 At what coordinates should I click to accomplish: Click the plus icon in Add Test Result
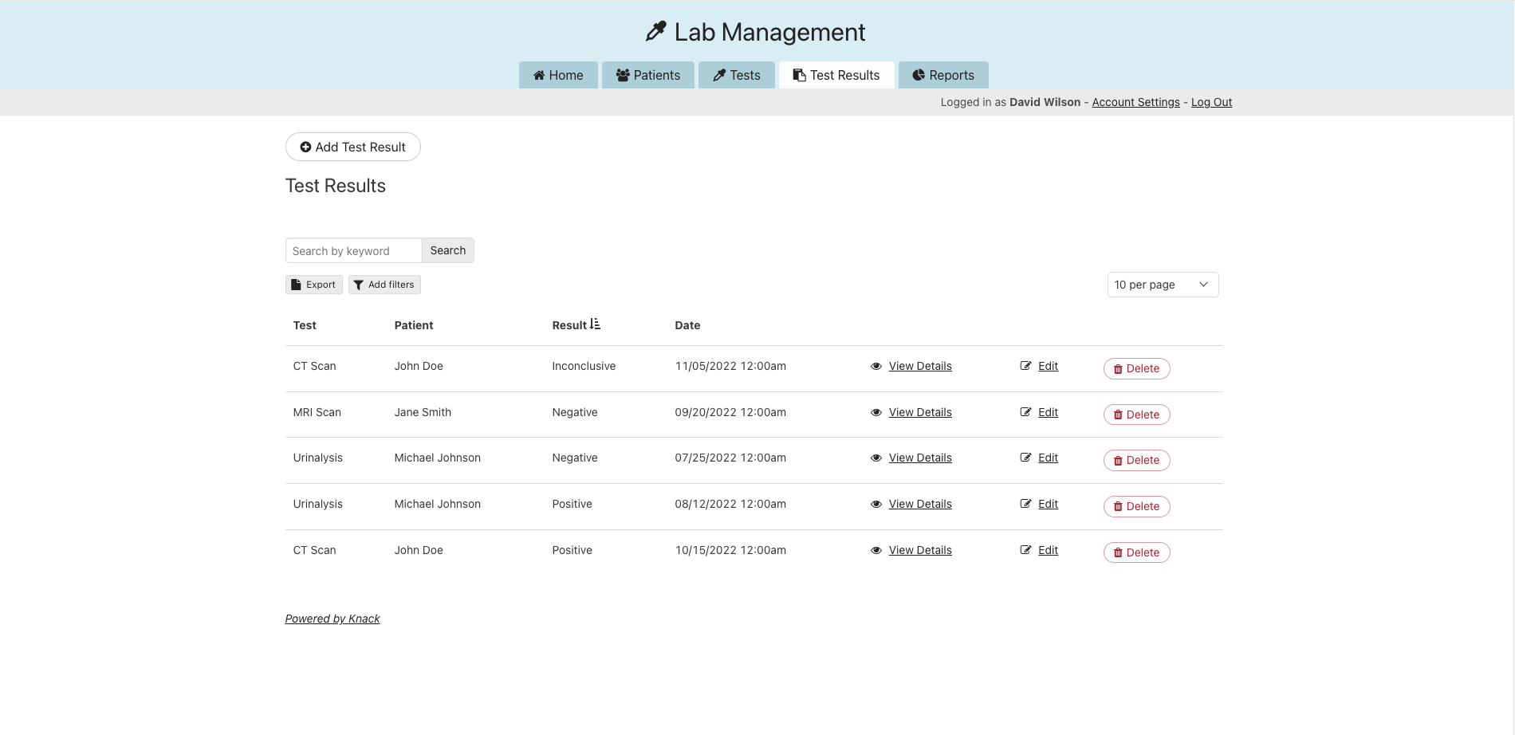pos(306,147)
